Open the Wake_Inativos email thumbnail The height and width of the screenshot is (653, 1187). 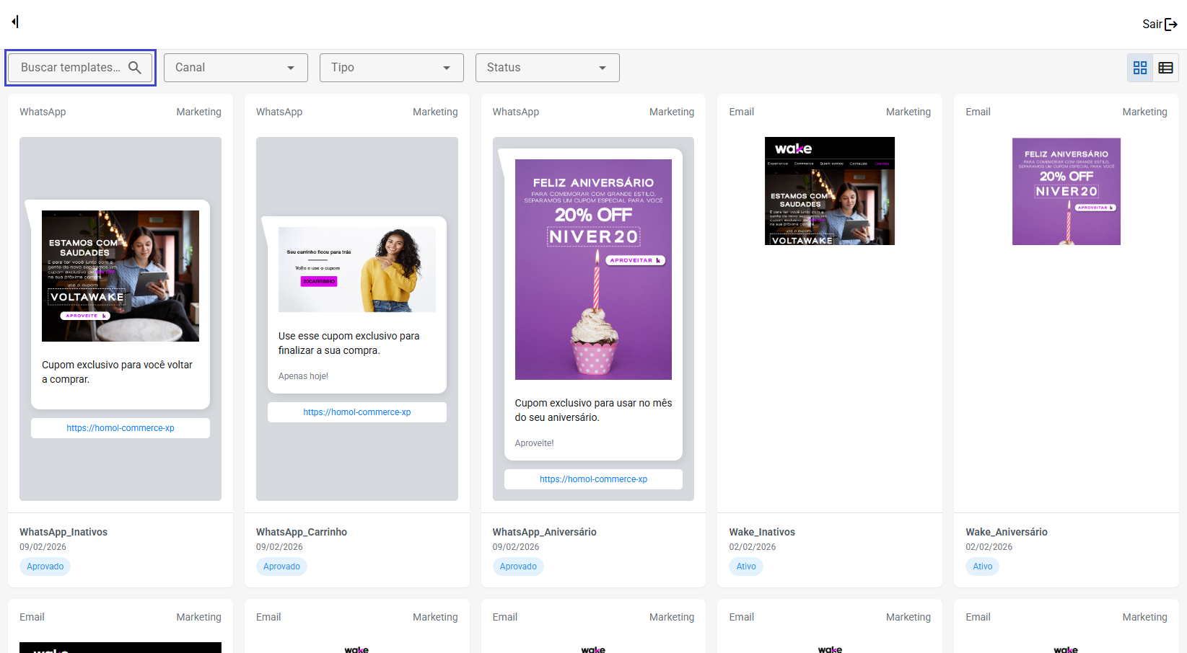pos(829,191)
